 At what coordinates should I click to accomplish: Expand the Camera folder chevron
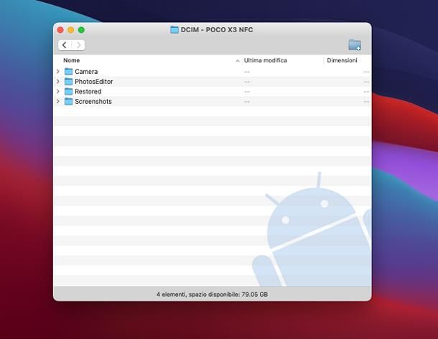tap(58, 72)
